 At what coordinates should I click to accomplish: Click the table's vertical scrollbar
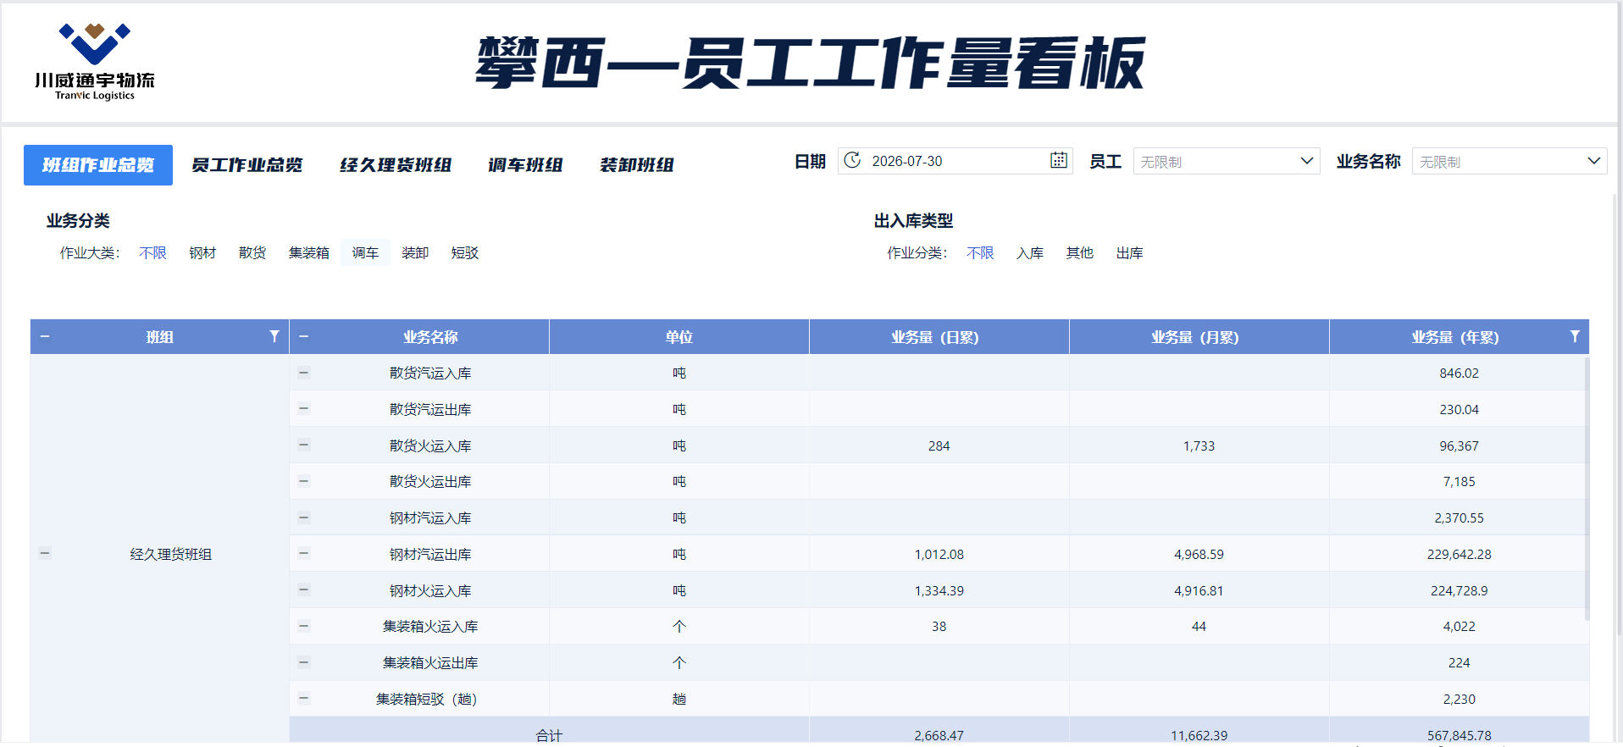[x=1587, y=489]
